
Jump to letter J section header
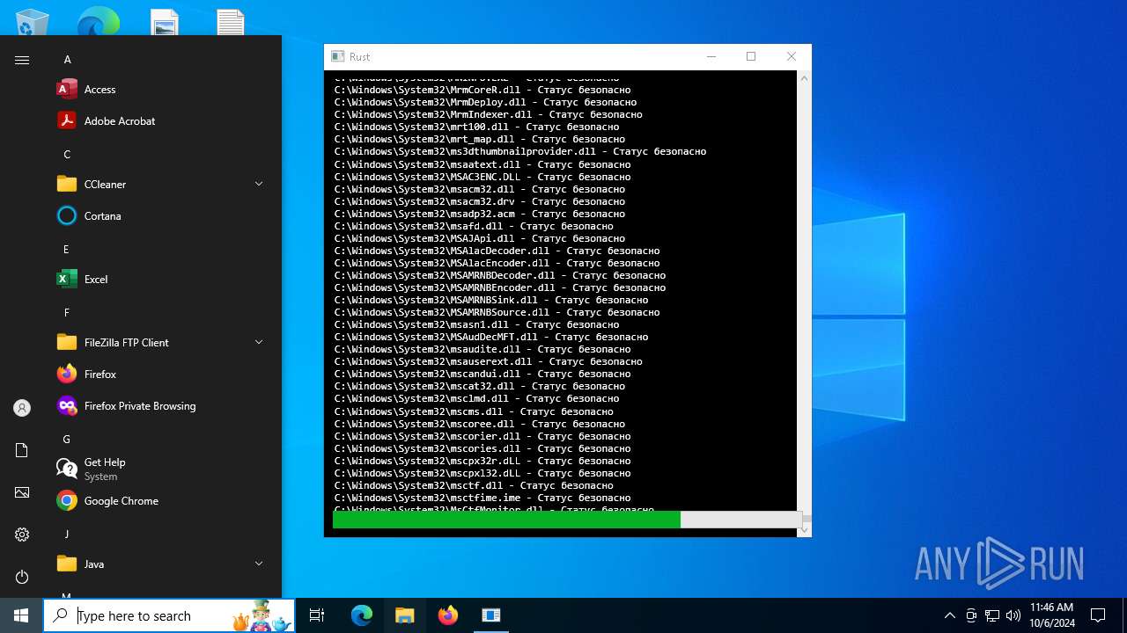pos(66,535)
